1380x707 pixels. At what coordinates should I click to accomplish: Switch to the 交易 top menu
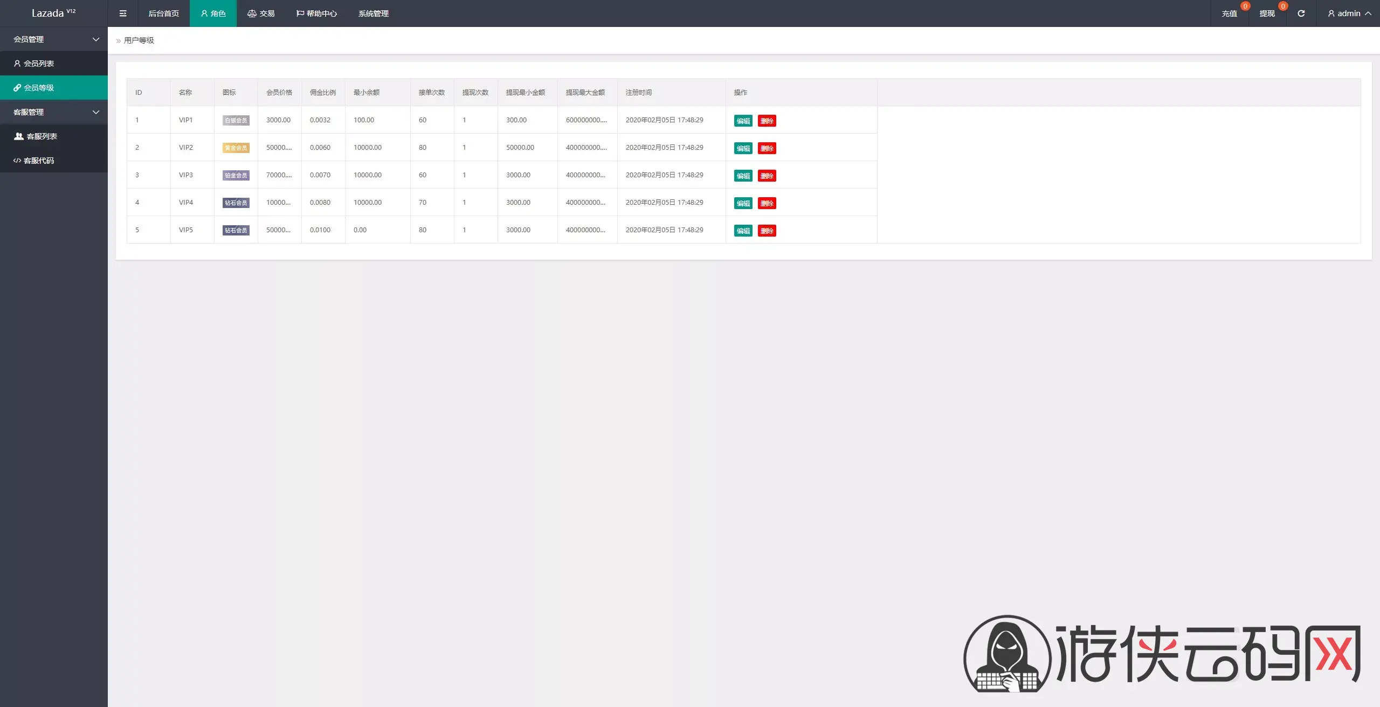(261, 13)
